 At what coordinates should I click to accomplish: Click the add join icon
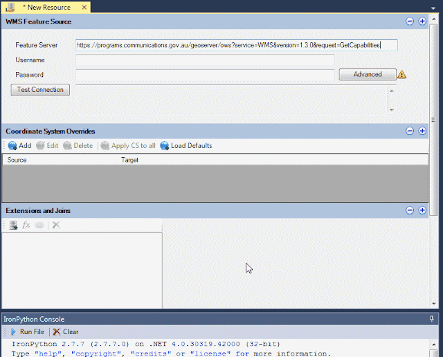[x=39, y=225]
